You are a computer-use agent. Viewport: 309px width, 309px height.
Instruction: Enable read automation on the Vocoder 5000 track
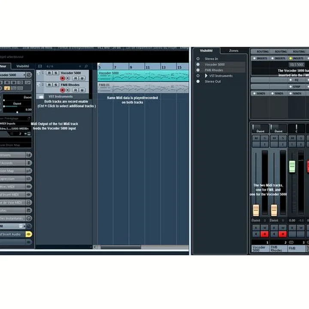75,79
